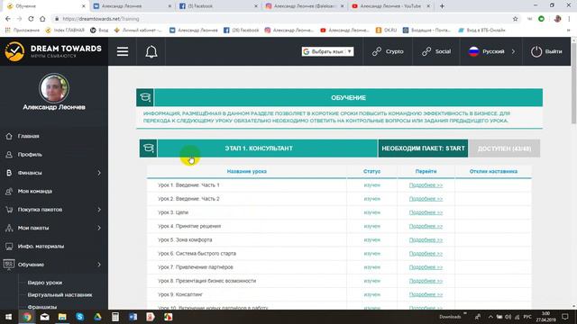
Task: Click the graduation cap icon beside Этап 1
Action: 148,148
